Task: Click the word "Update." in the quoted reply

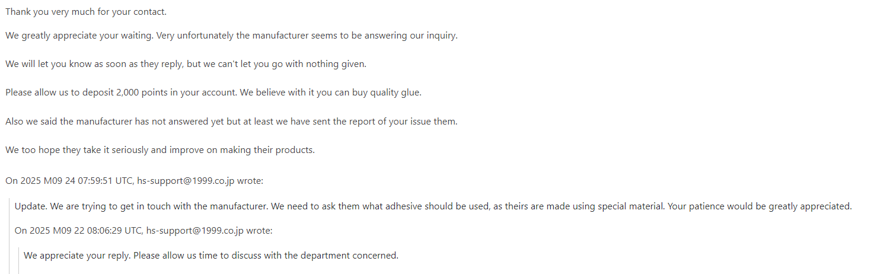Action: coord(31,206)
